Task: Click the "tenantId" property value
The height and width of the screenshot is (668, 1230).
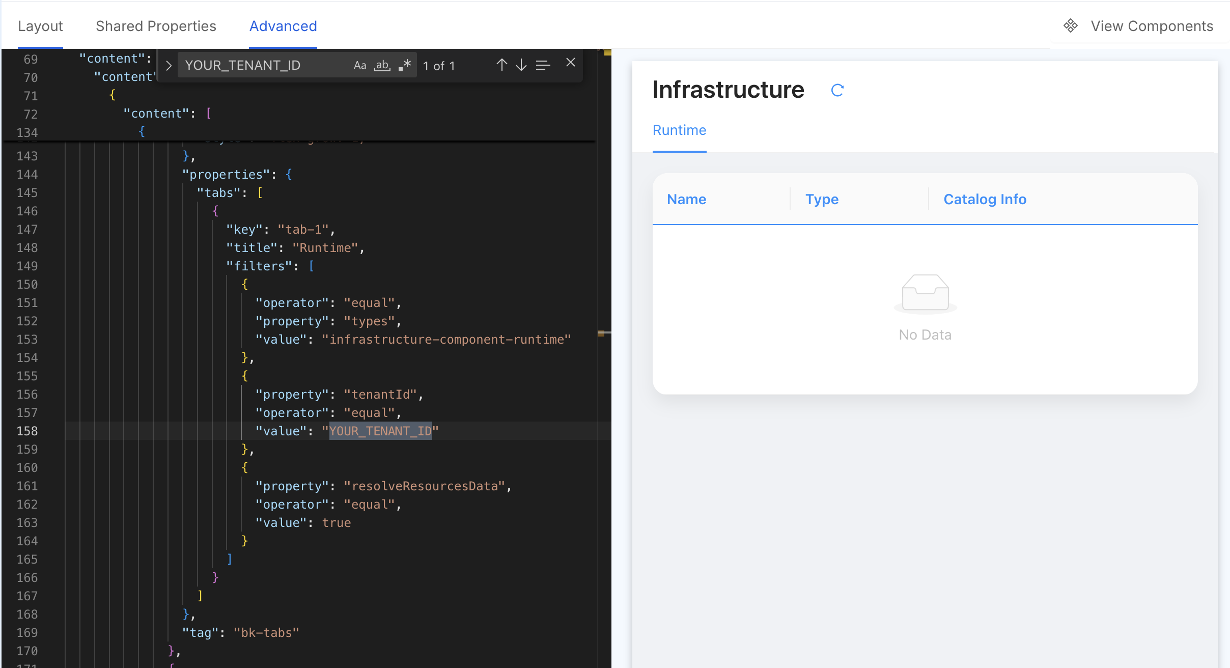Action: (x=380, y=395)
